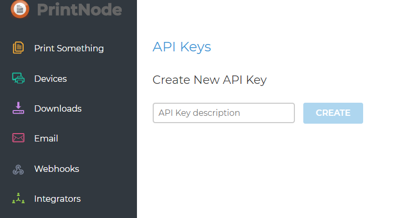Screen dimensions: 403x218
Task: Click the Print Something documents icon
Action: [x=18, y=48]
